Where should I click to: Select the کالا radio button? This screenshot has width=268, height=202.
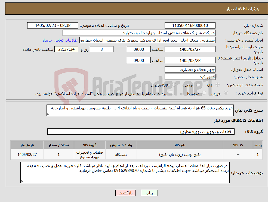(218, 85)
